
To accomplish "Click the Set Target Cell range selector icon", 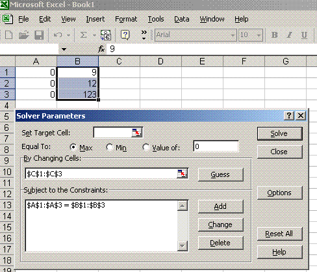I will click(x=136, y=132).
